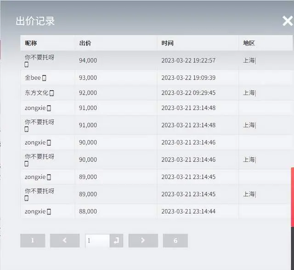The height and width of the screenshot is (270, 294).
Task: Go to the previous page of bids
Action: coord(64,241)
